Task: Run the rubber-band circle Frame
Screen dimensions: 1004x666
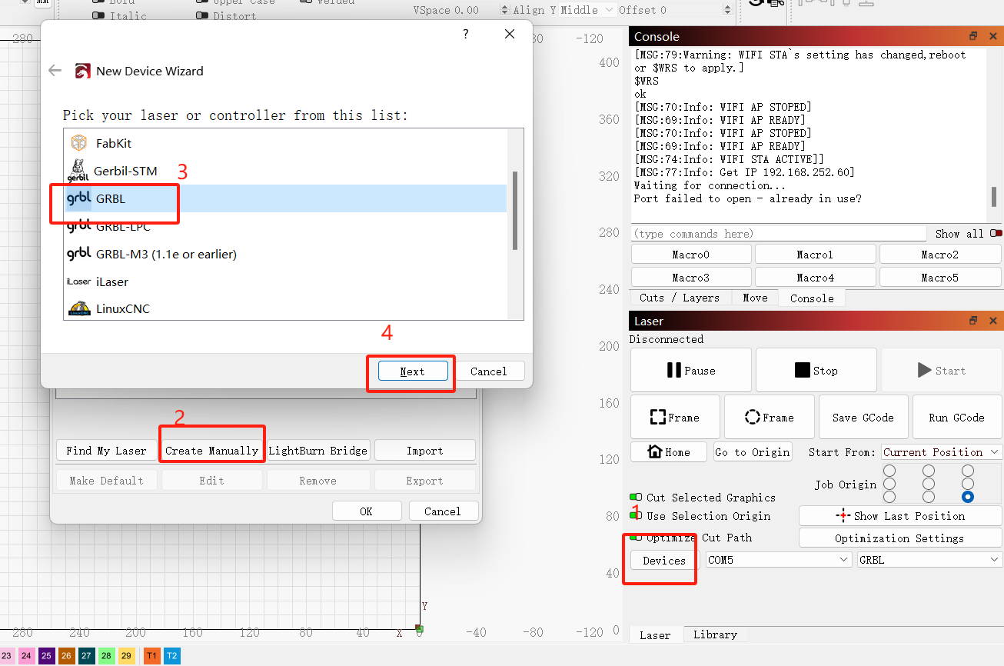Action: pyautogui.click(x=770, y=417)
